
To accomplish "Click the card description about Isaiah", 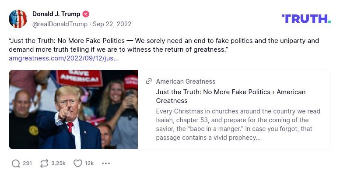I will coord(238,124).
